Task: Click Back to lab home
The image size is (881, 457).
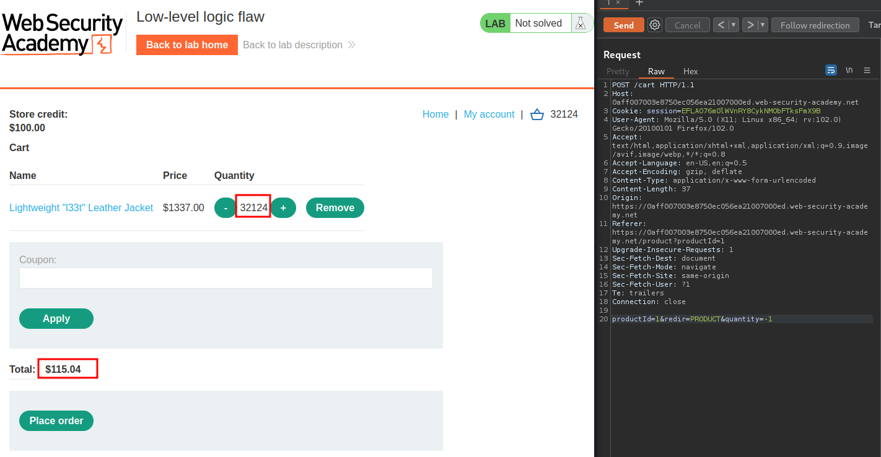Action: tap(187, 45)
